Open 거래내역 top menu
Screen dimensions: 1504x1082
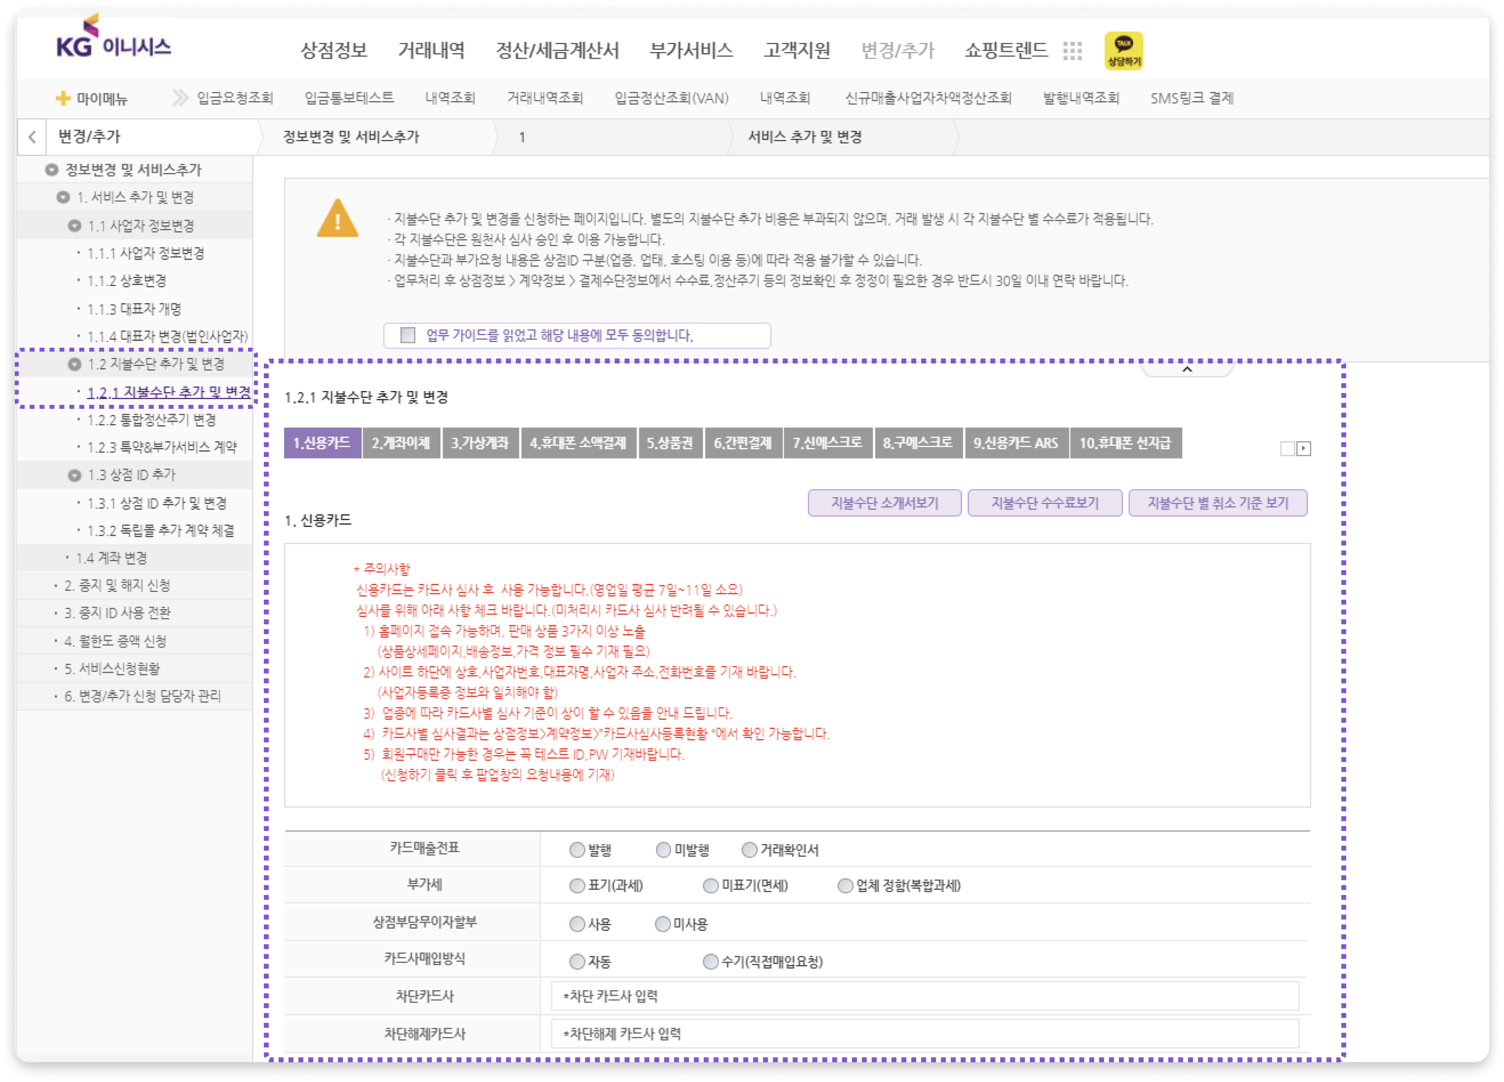click(x=431, y=50)
